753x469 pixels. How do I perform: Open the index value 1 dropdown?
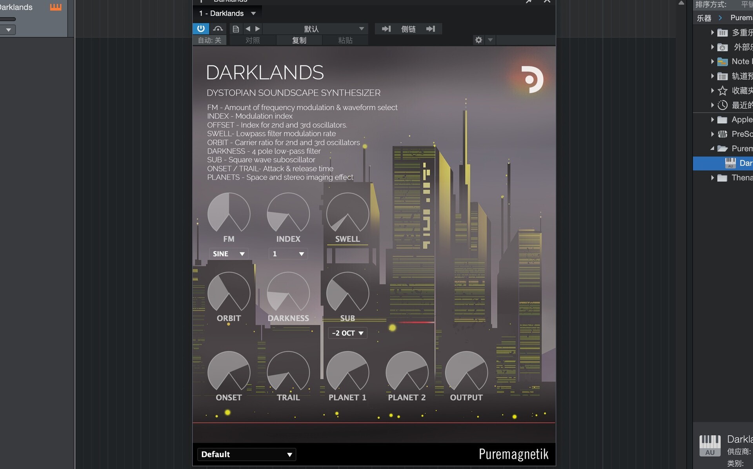tap(288, 254)
